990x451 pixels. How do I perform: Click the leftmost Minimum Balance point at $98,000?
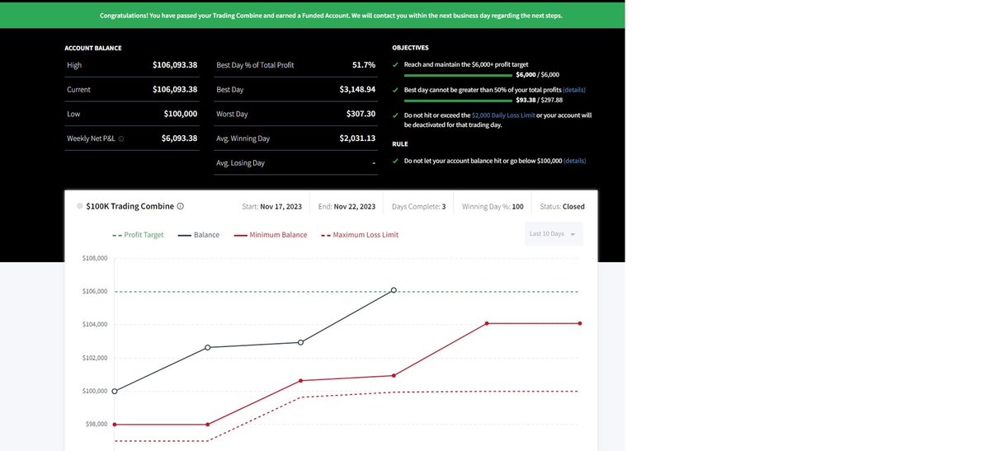[115, 425]
